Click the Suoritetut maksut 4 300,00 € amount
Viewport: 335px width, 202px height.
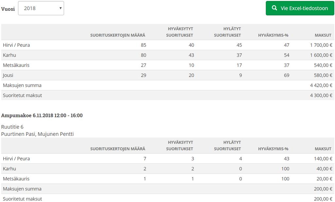coord(321,95)
